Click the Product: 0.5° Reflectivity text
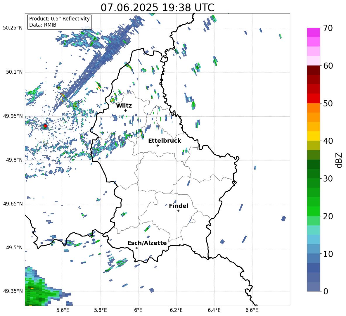Image resolution: width=346 pixels, height=316 pixels. (x=59, y=19)
